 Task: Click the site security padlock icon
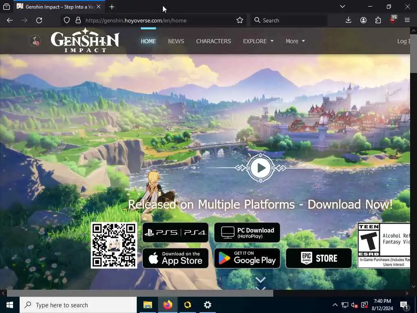[78, 20]
